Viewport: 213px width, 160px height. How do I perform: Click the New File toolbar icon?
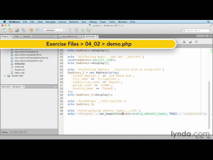pos(5,30)
